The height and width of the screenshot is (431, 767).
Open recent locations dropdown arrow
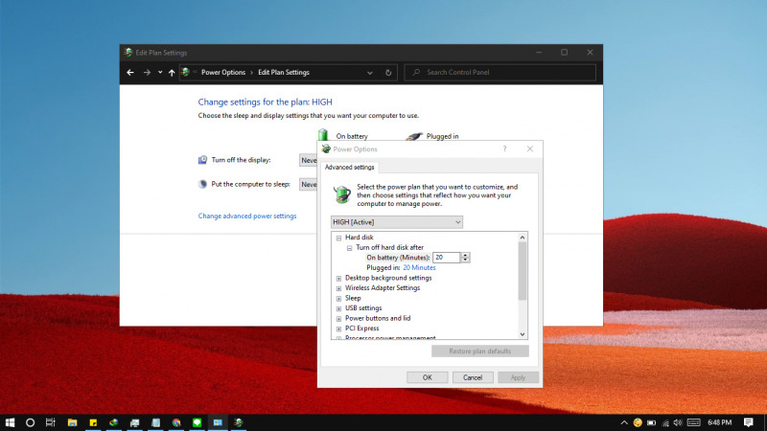[160, 73]
